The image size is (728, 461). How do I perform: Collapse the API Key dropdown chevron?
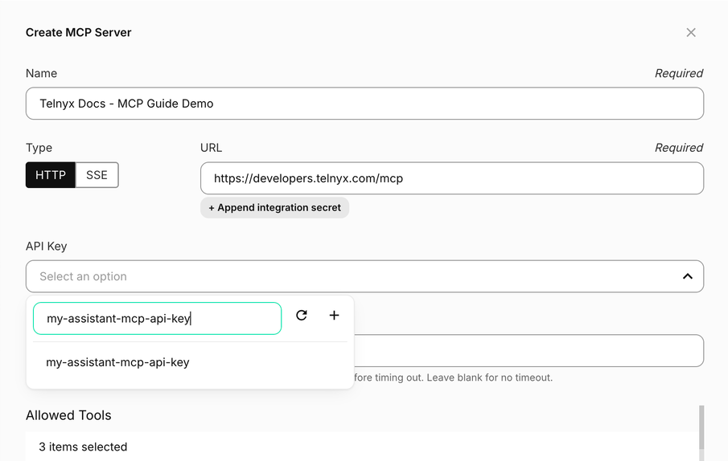688,276
